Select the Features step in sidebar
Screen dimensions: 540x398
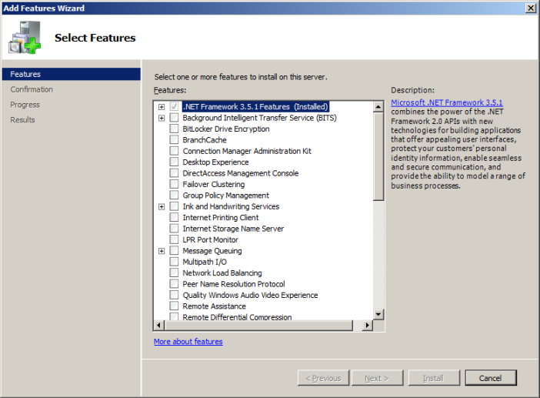[x=72, y=74]
